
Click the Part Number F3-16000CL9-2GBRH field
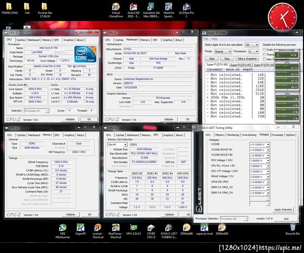tap(144, 162)
